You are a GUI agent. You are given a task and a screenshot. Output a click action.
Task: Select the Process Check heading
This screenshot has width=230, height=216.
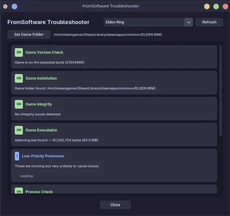(39, 192)
